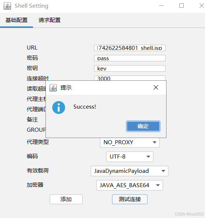Click the 备注 label
The width and height of the screenshot is (205, 218).
[32, 120]
